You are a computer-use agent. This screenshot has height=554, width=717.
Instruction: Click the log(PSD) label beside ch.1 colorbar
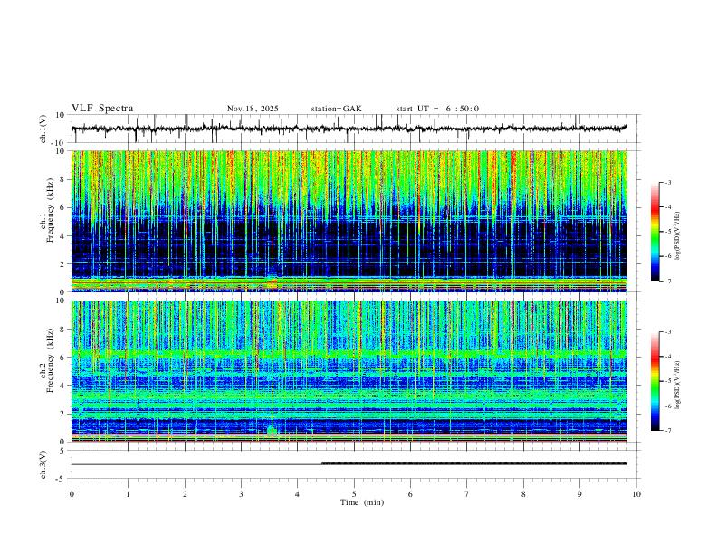677,236
